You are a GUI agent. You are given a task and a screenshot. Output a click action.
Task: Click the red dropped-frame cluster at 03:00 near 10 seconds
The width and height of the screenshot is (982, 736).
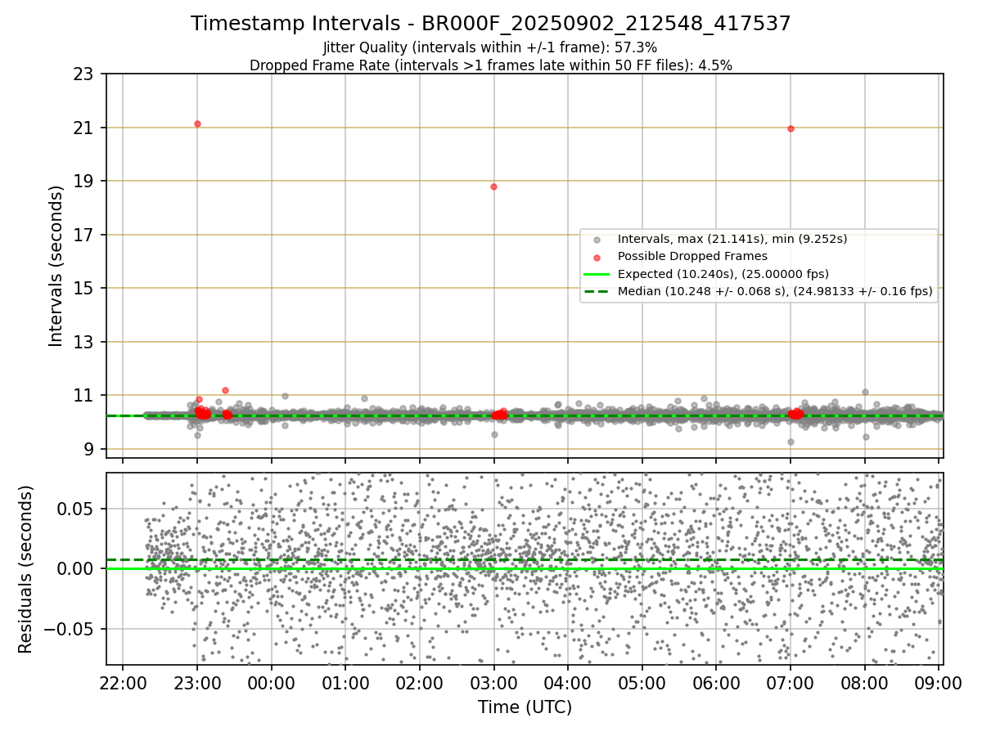point(499,415)
